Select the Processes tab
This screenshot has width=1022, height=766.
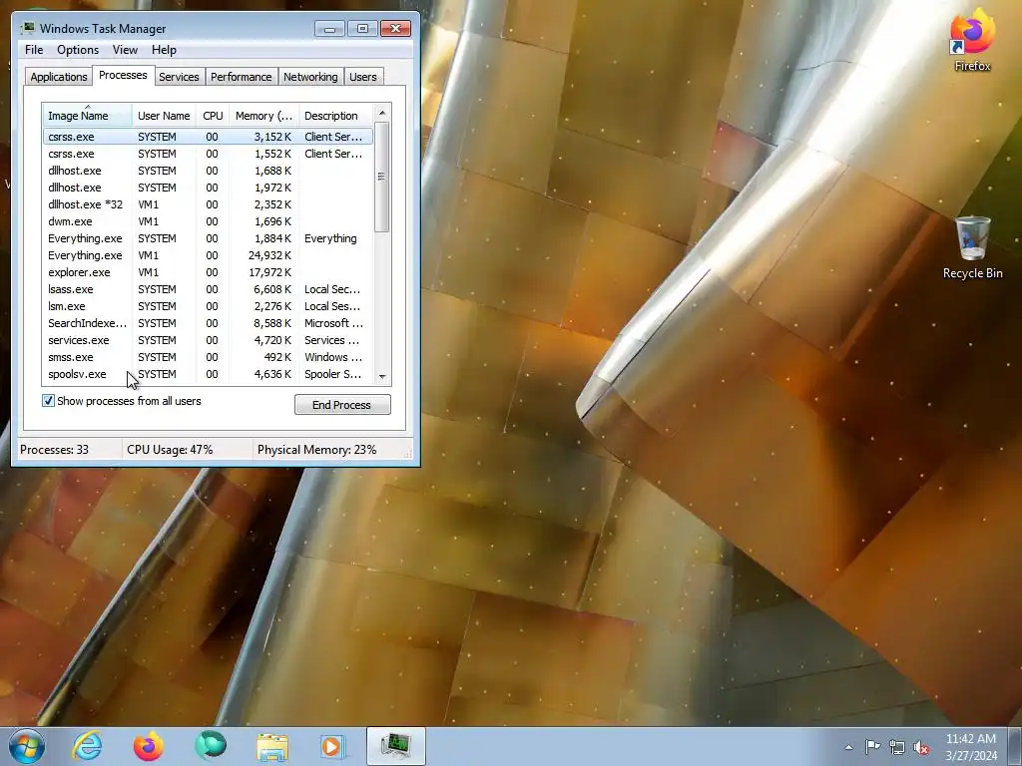point(123,75)
